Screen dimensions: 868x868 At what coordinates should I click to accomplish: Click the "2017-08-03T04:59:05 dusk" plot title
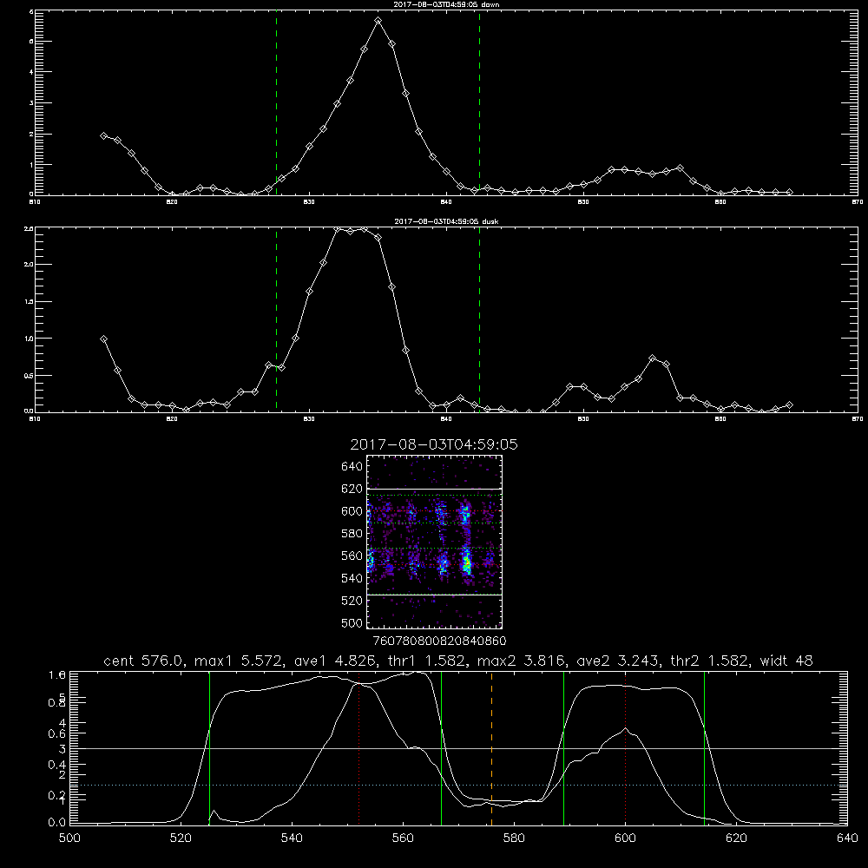click(x=446, y=221)
